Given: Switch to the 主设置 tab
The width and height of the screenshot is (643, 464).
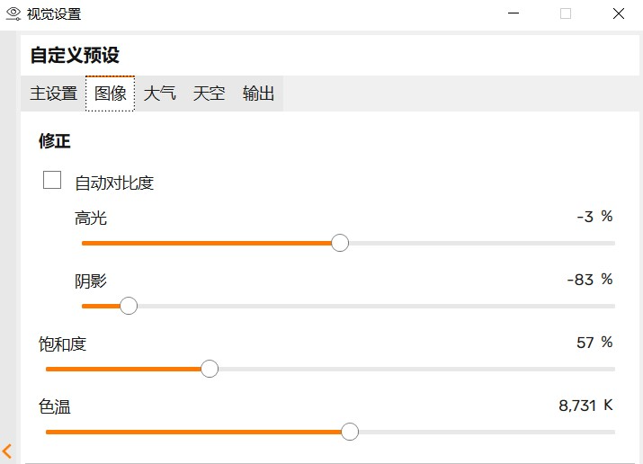Looking at the screenshot, I should tap(53, 94).
